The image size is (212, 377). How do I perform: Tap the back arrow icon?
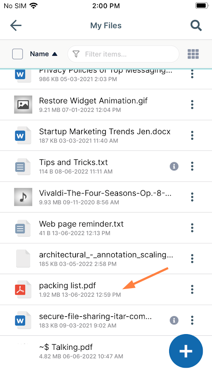[x=16, y=26]
